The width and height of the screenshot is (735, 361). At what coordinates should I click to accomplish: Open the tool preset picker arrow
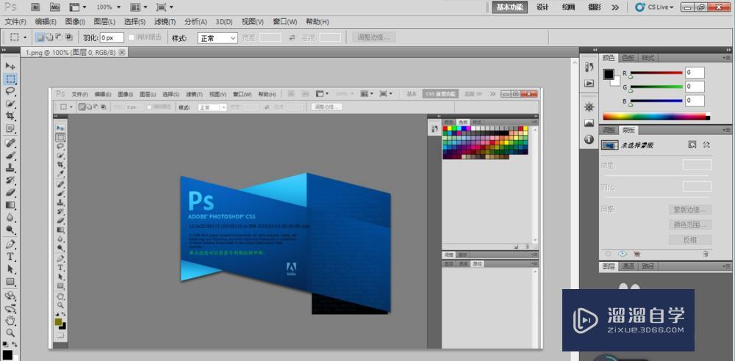tap(25, 37)
